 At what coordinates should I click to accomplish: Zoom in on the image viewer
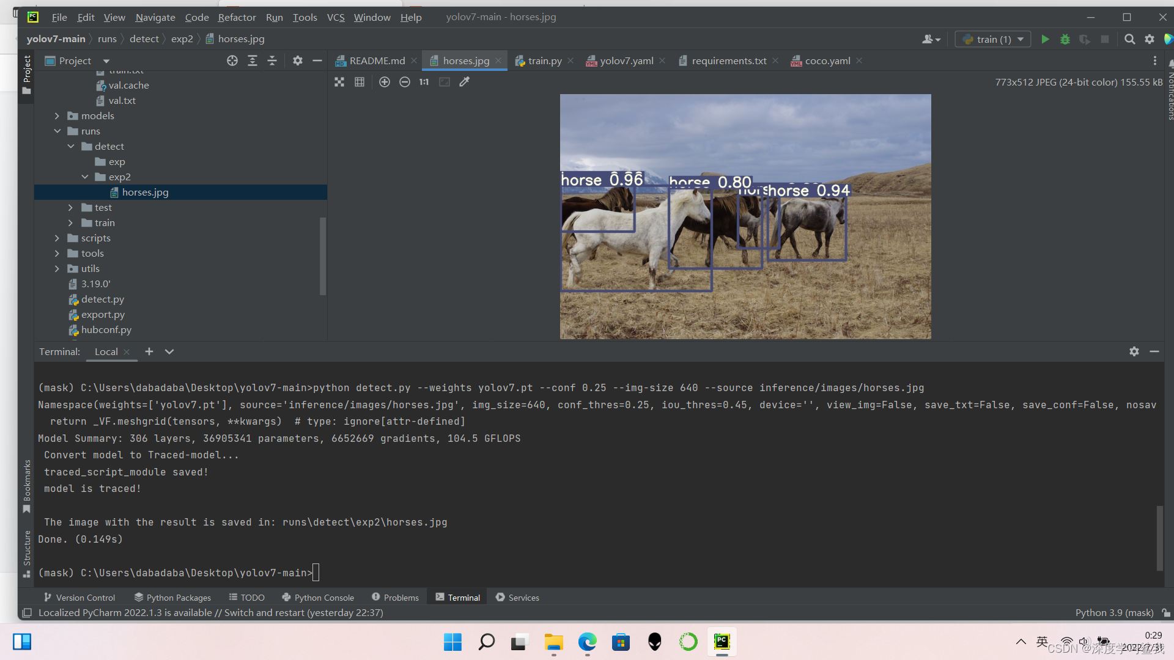point(384,82)
